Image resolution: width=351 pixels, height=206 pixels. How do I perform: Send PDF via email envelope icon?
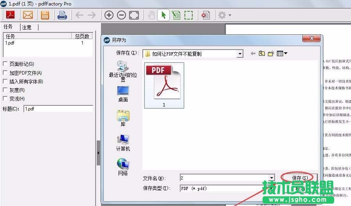tap(28, 15)
